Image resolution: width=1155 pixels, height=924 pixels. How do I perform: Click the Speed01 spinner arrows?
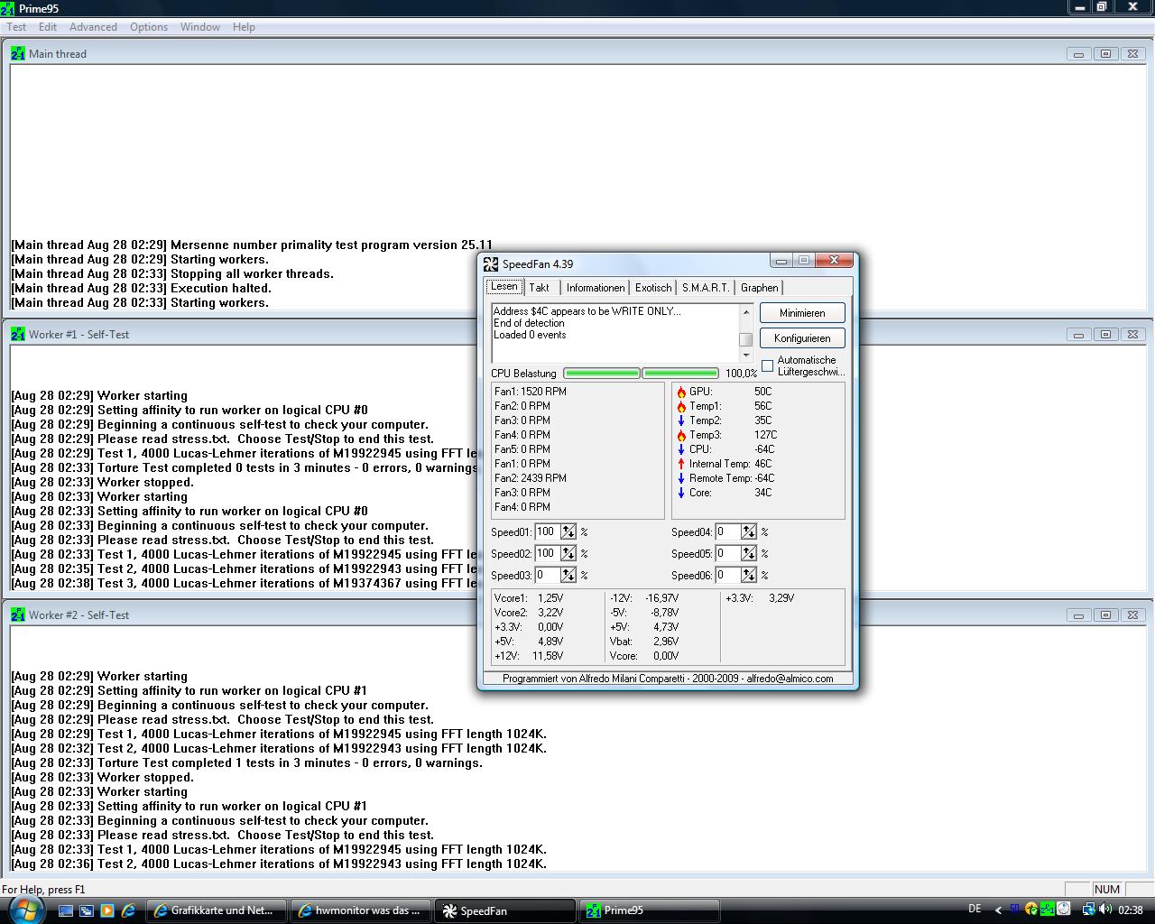tap(568, 532)
